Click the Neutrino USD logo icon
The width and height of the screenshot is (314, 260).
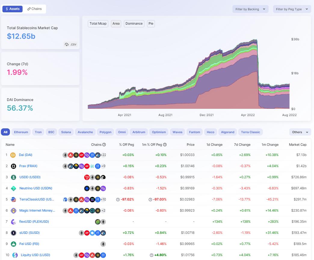click(14, 188)
